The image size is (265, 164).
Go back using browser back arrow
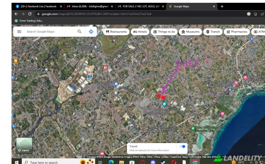[16, 14]
